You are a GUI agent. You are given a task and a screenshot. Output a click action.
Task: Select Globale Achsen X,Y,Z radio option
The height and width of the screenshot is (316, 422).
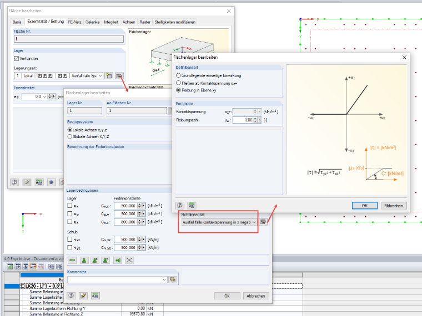(x=70, y=136)
